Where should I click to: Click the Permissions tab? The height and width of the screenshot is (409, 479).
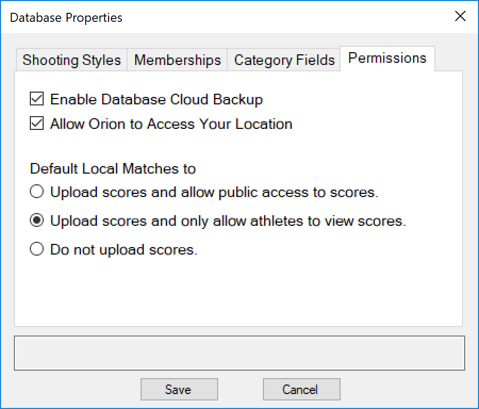point(387,58)
